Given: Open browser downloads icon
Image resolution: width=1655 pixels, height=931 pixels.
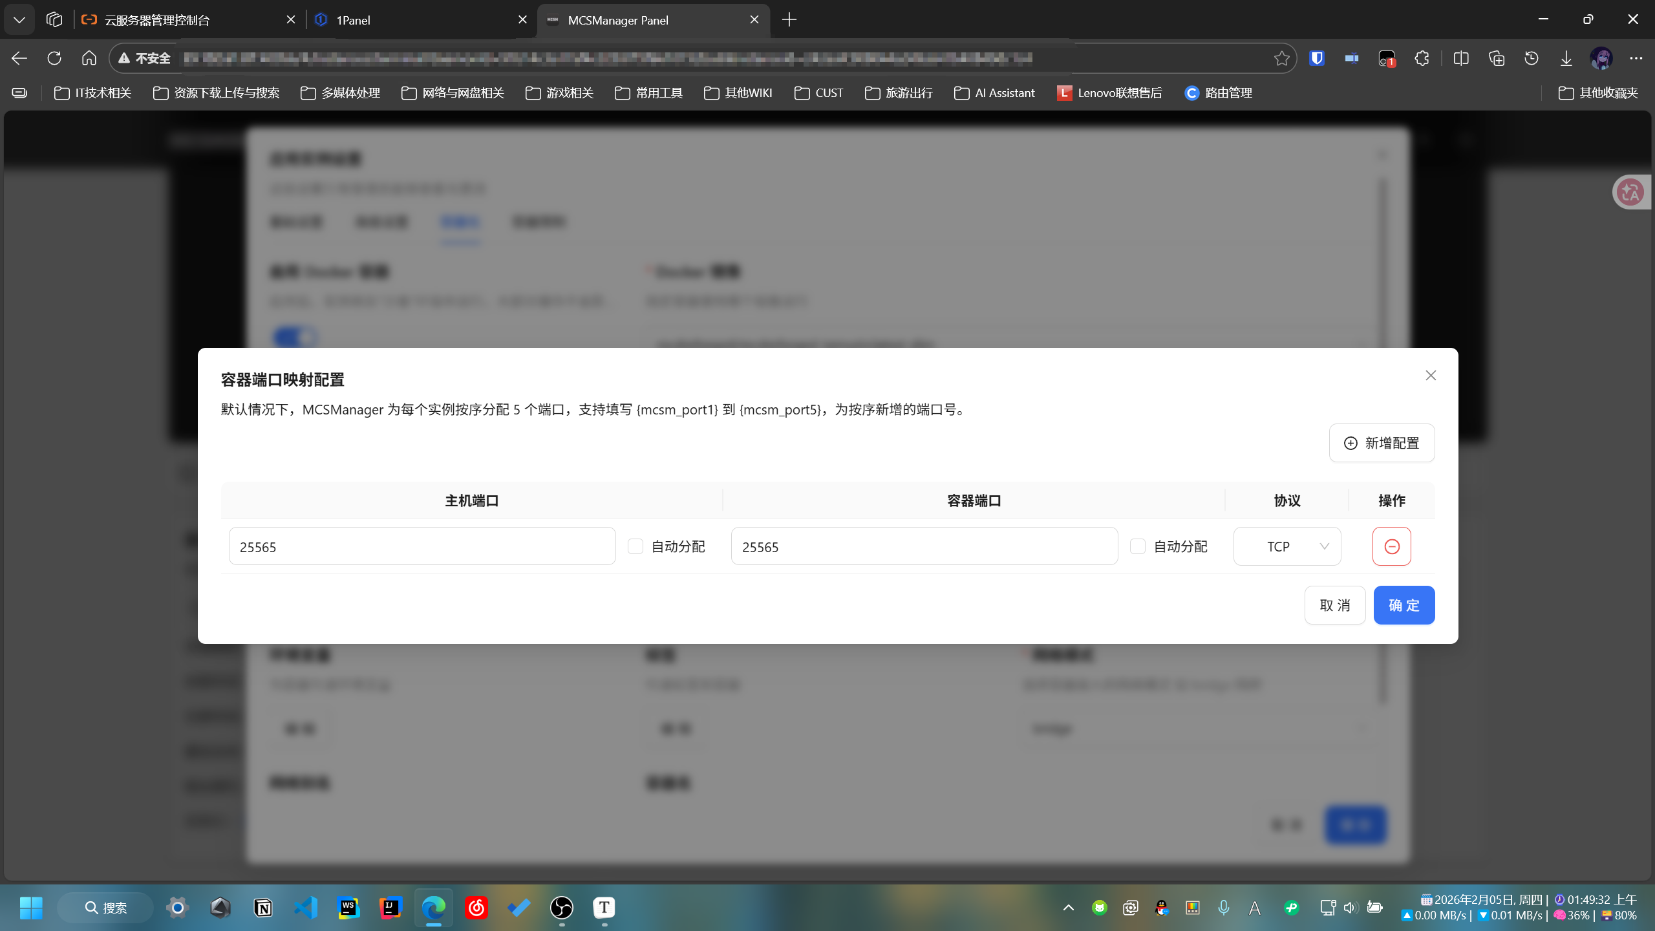Looking at the screenshot, I should click(x=1566, y=58).
